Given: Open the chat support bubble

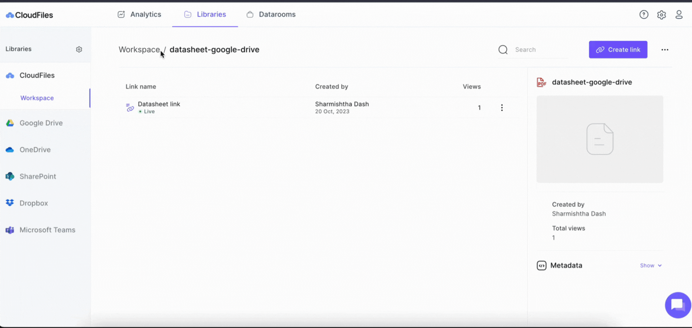Looking at the screenshot, I should point(678,305).
